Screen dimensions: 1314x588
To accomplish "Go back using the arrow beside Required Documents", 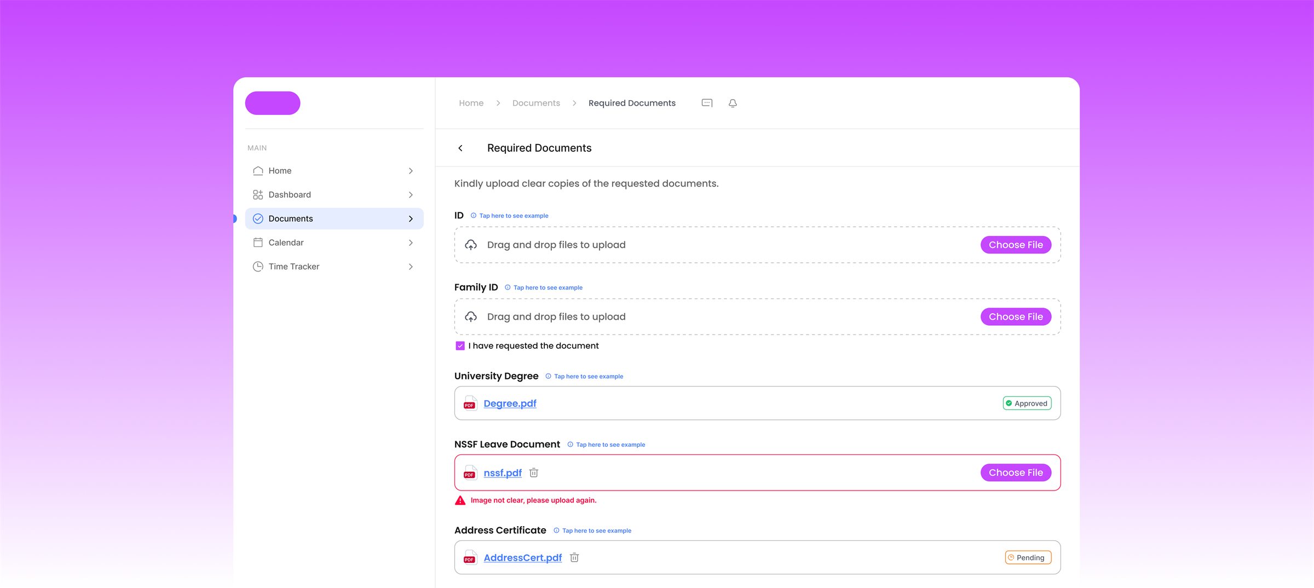I will 460,148.
